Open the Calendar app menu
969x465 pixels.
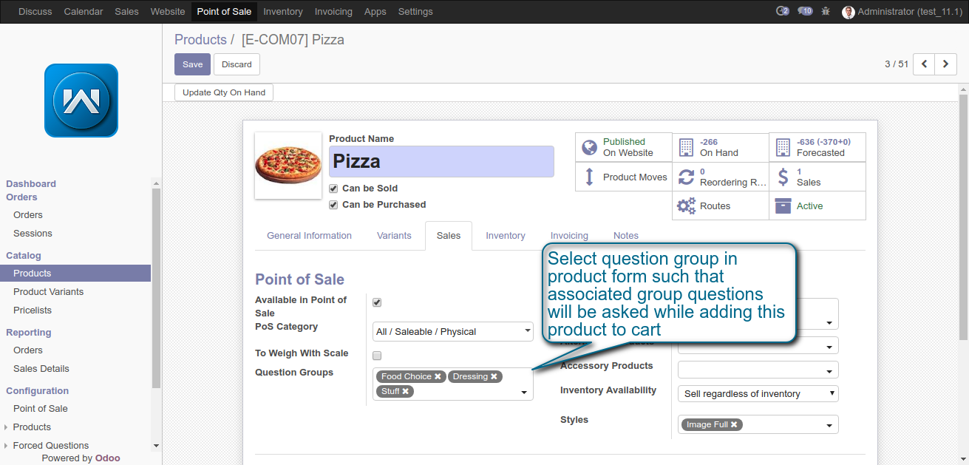(x=84, y=12)
